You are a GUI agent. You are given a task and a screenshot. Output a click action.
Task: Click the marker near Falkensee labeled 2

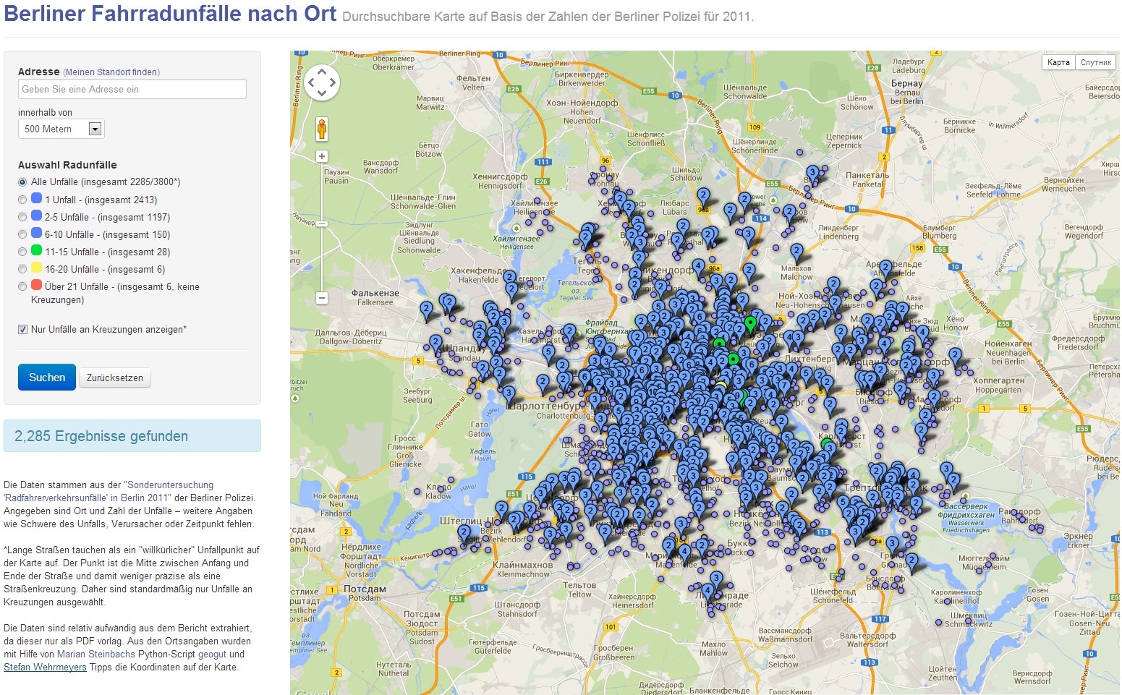point(427,310)
